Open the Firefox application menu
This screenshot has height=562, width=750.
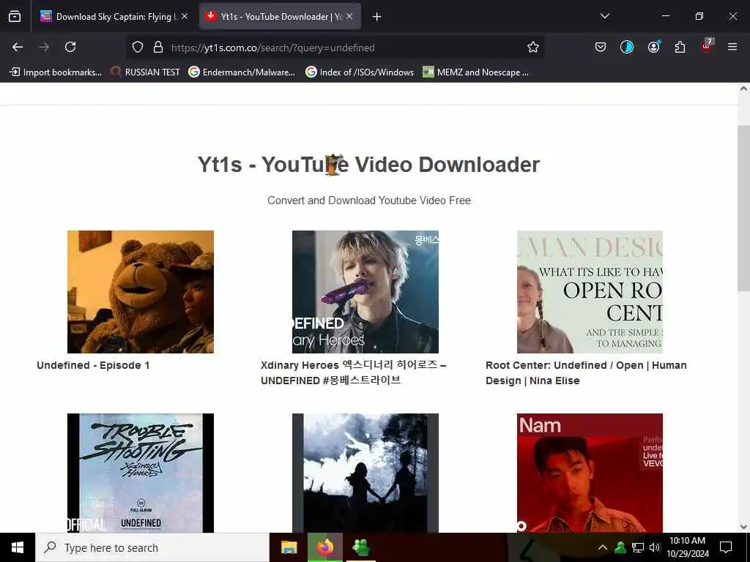pos(732,47)
